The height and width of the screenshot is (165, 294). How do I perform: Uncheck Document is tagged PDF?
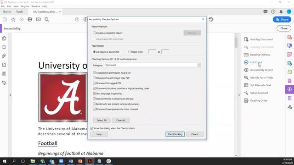click(x=94, y=83)
